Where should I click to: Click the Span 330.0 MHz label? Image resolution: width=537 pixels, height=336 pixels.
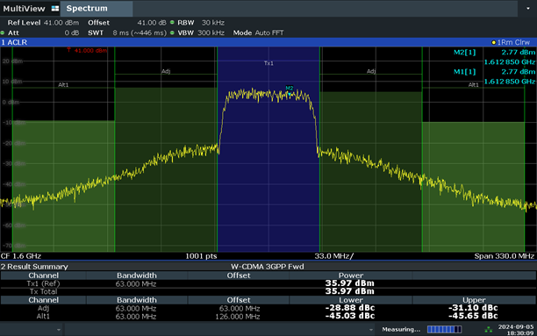click(x=505, y=256)
